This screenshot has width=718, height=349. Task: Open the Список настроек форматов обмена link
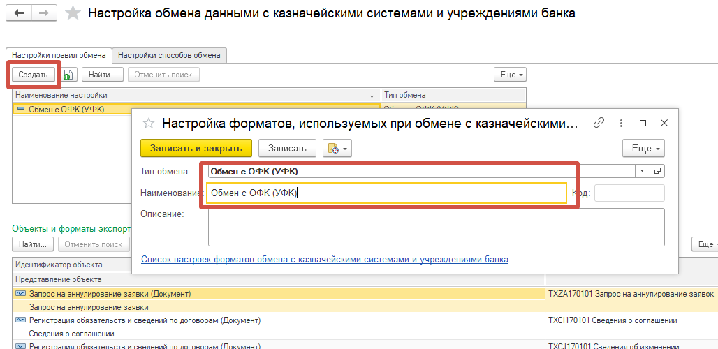click(x=325, y=260)
